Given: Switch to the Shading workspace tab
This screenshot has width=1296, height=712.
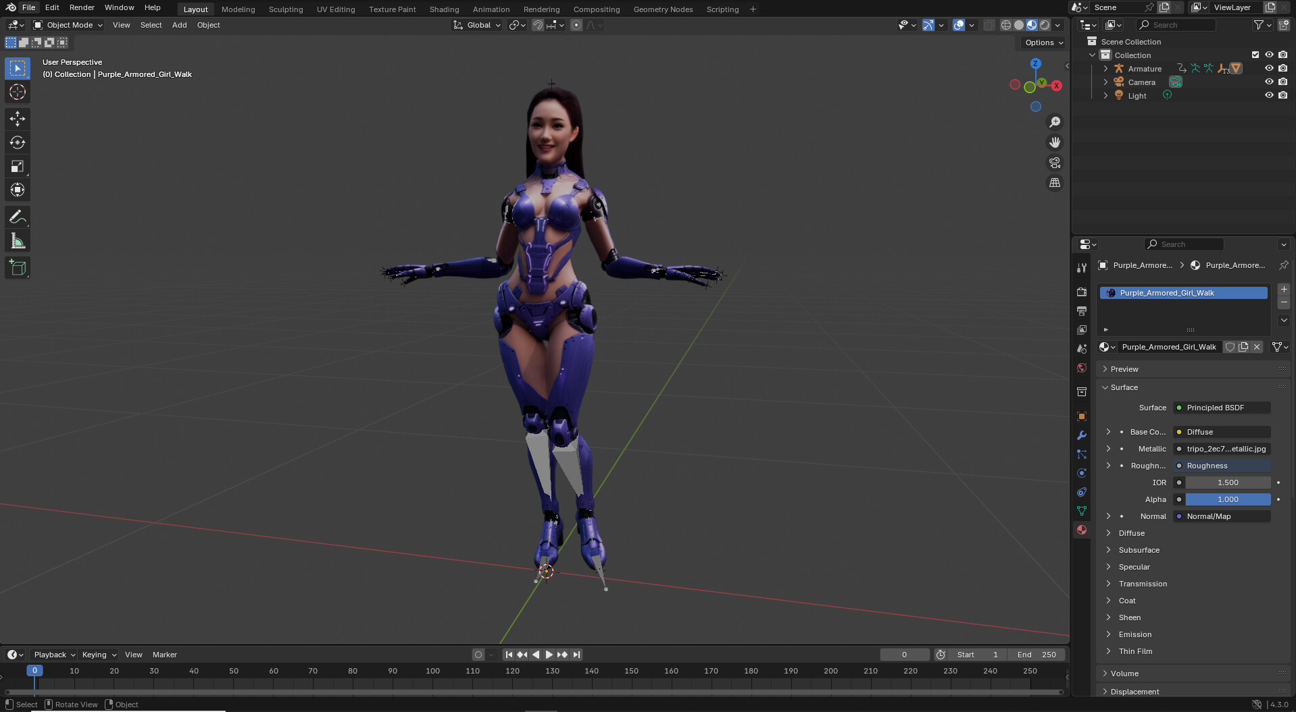Looking at the screenshot, I should (x=444, y=9).
